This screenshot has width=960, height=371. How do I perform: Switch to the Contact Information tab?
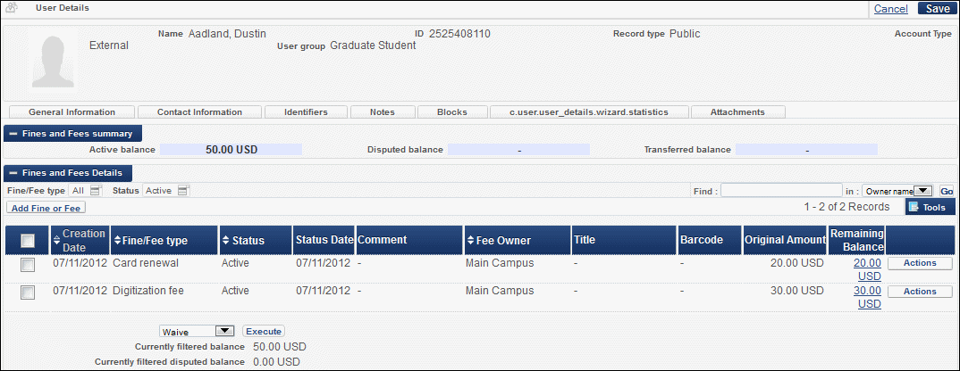coord(199,112)
